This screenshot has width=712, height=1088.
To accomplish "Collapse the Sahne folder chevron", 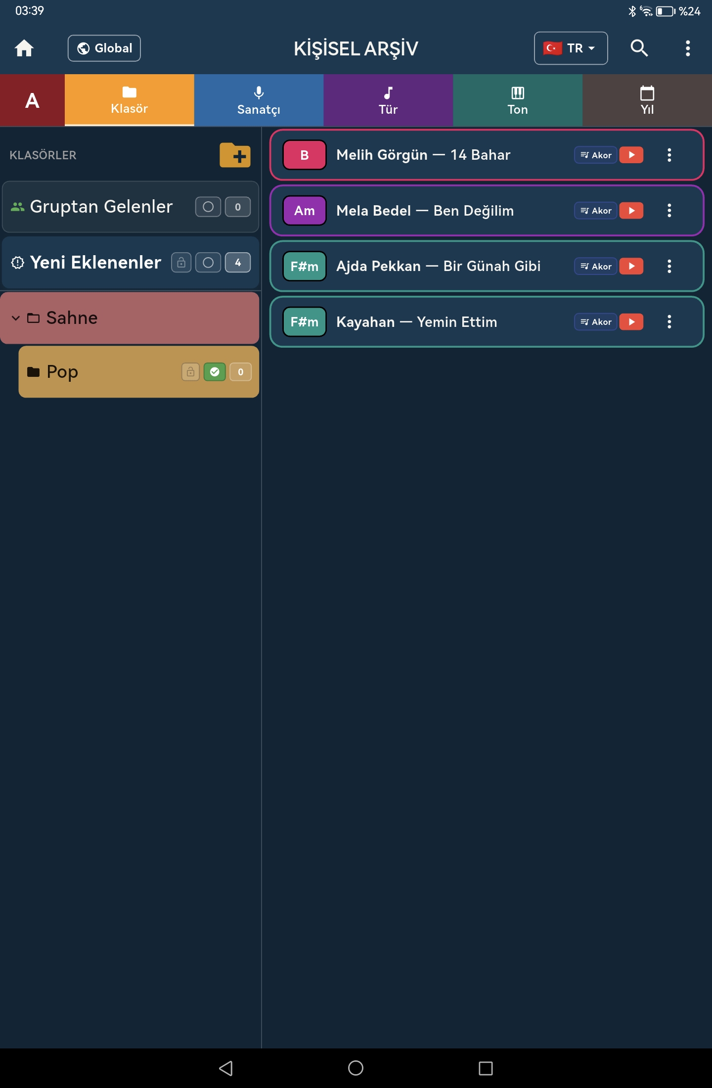I will click(x=16, y=318).
